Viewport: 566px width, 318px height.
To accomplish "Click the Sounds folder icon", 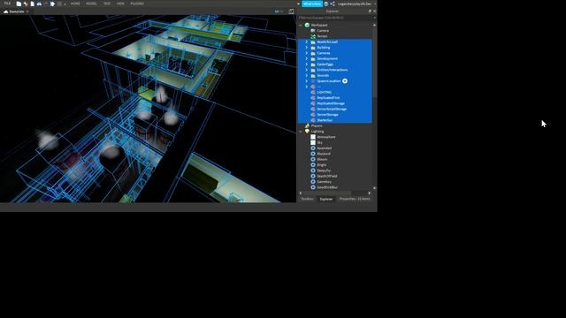I will 313,75.
